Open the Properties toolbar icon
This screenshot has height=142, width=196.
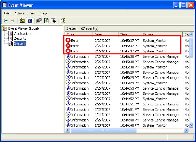click(x=39, y=21)
